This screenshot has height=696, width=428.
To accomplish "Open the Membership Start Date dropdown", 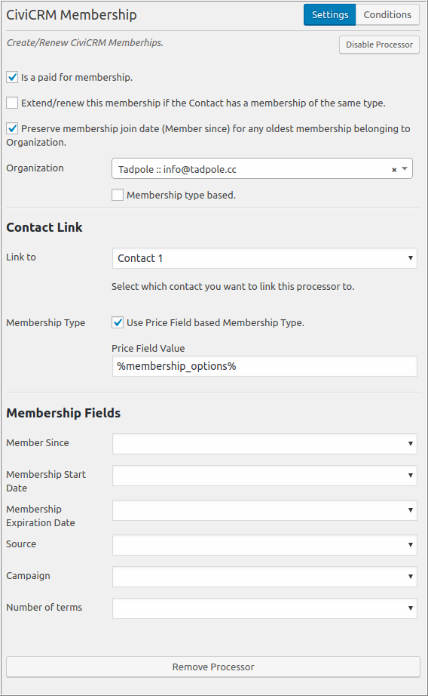I will point(264,476).
